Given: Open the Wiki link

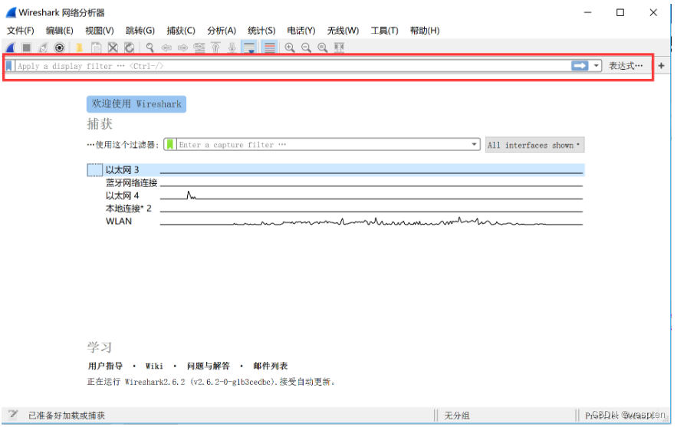Looking at the screenshot, I should tap(154, 366).
